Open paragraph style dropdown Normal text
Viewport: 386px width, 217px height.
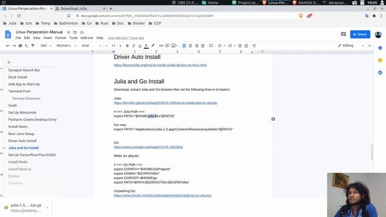(66, 46)
